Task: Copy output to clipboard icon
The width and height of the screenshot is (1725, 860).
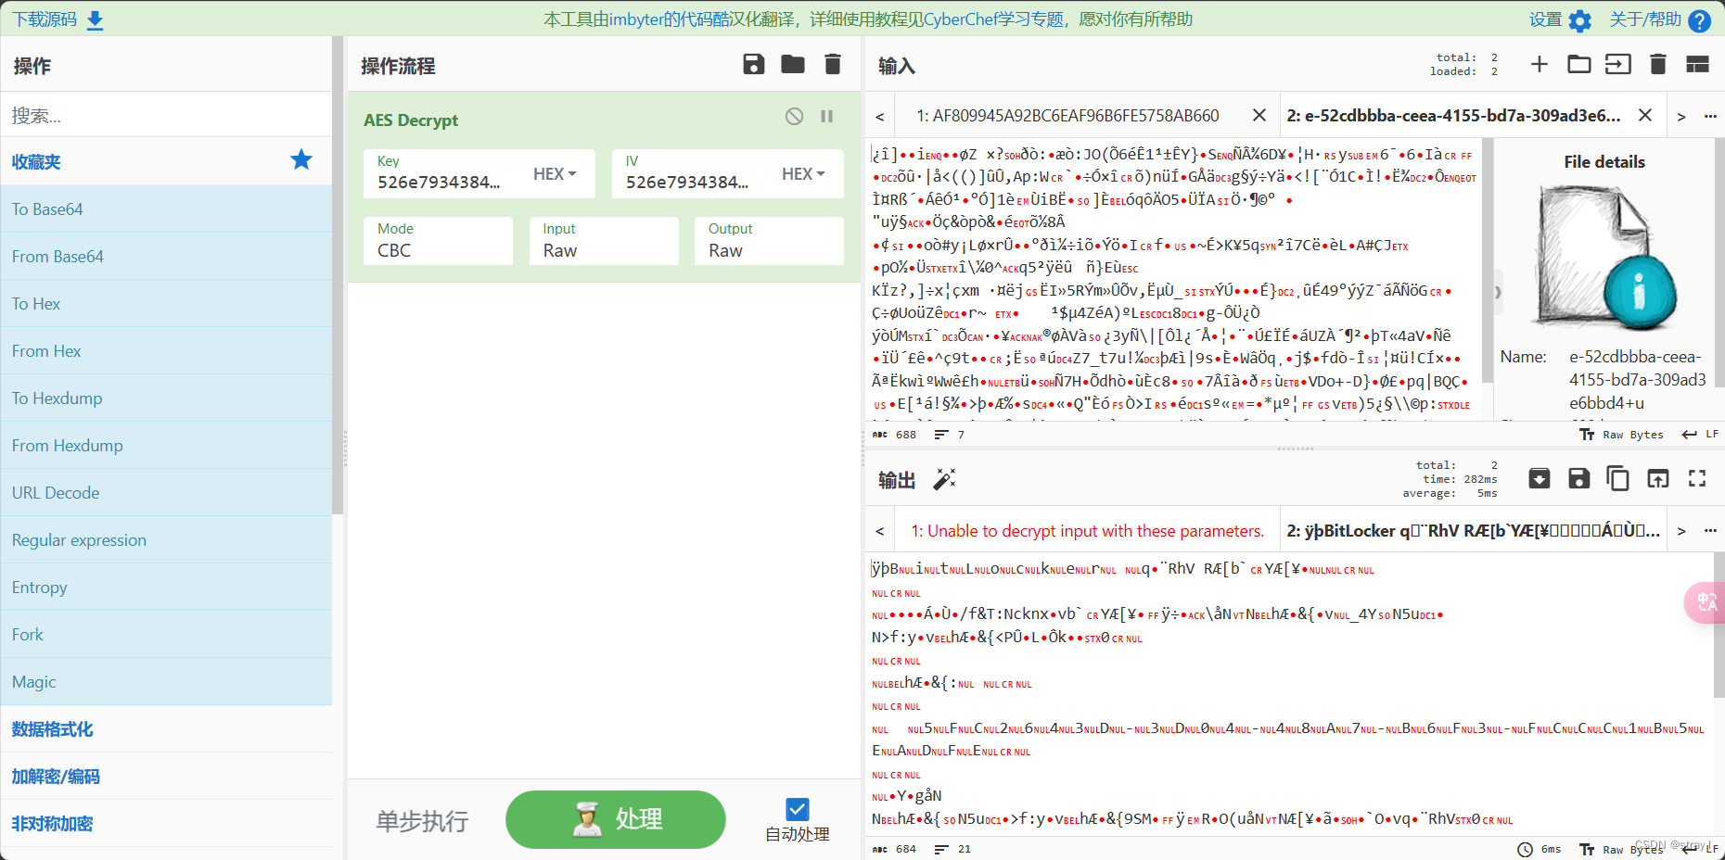Action: pos(1618,478)
